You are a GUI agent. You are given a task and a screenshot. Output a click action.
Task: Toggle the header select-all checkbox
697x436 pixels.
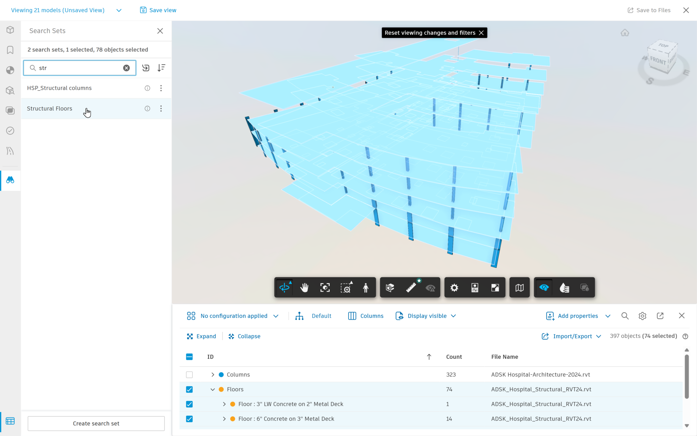pos(190,357)
